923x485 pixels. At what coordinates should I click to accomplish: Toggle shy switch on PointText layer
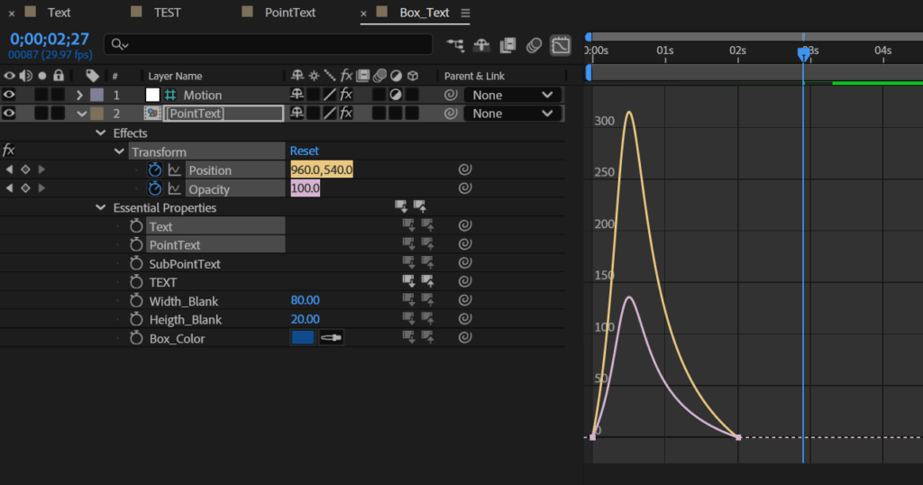coord(297,113)
